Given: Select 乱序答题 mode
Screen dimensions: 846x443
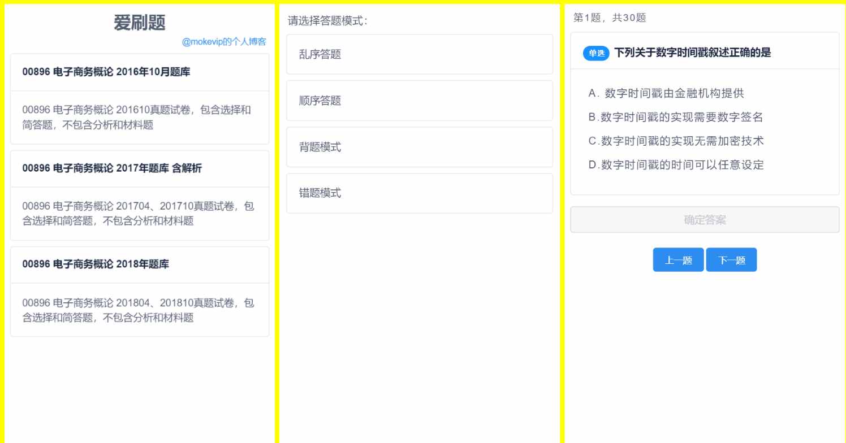Looking at the screenshot, I should point(419,54).
